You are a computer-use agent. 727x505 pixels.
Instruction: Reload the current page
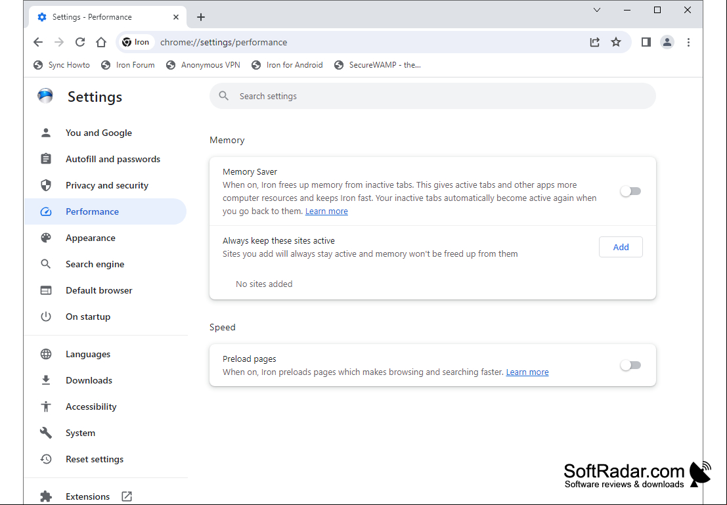pyautogui.click(x=80, y=42)
